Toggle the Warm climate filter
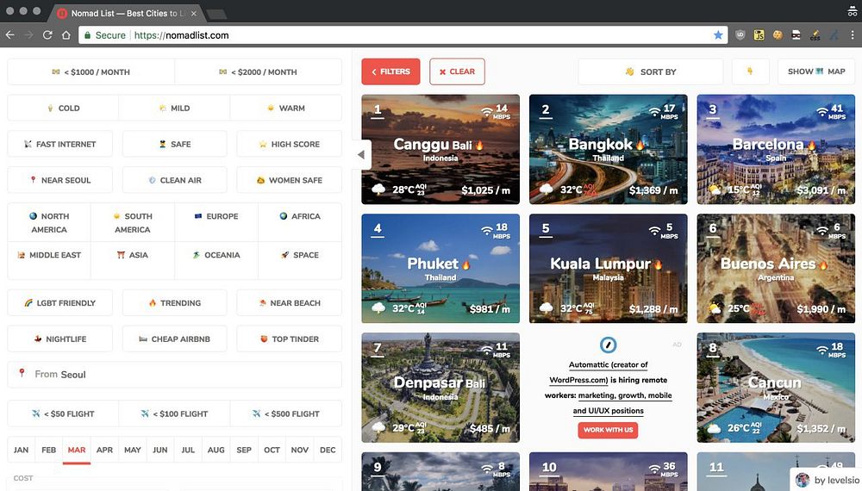This screenshot has width=862, height=491. point(286,109)
